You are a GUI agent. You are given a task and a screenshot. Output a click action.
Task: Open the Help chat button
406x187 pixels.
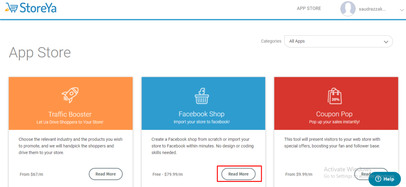coord(385,179)
